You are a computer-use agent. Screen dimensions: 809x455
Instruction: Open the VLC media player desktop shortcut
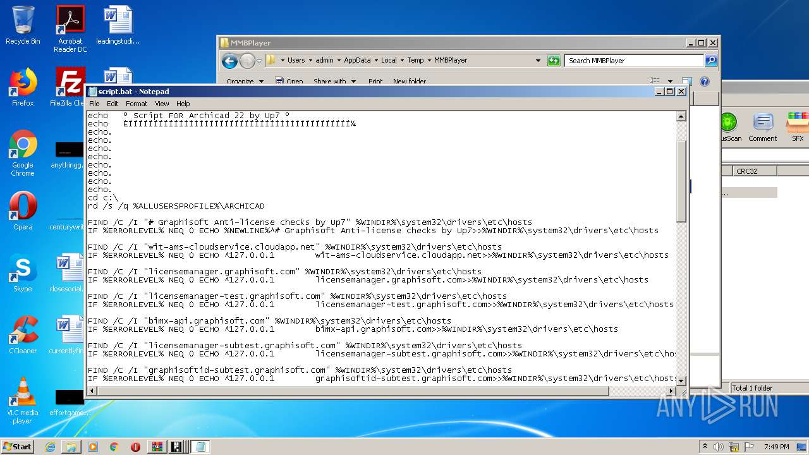click(x=23, y=401)
